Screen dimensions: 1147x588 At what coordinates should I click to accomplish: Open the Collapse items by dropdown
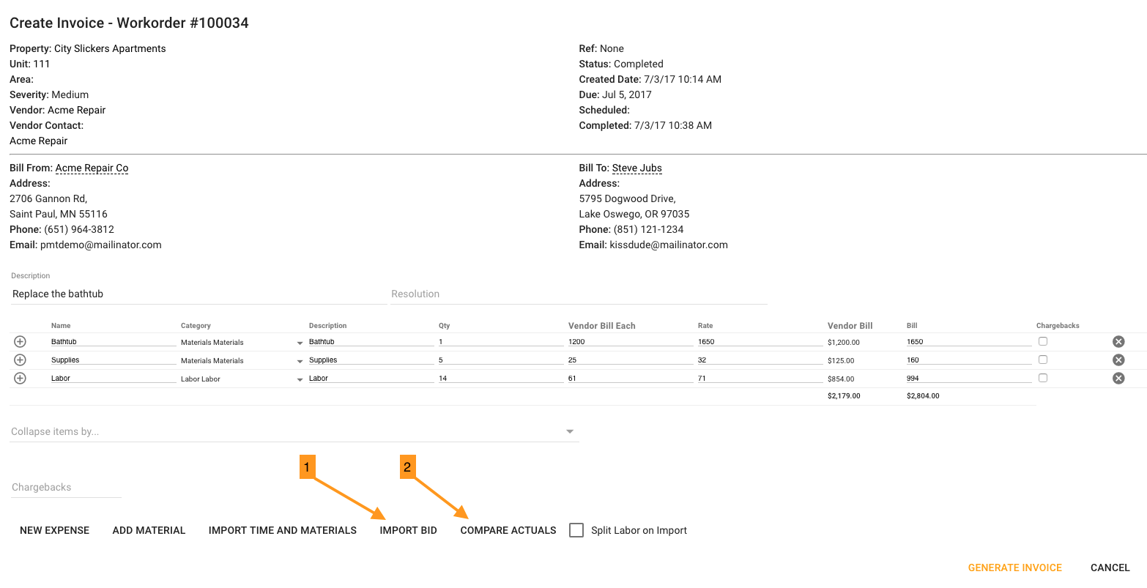[294, 431]
